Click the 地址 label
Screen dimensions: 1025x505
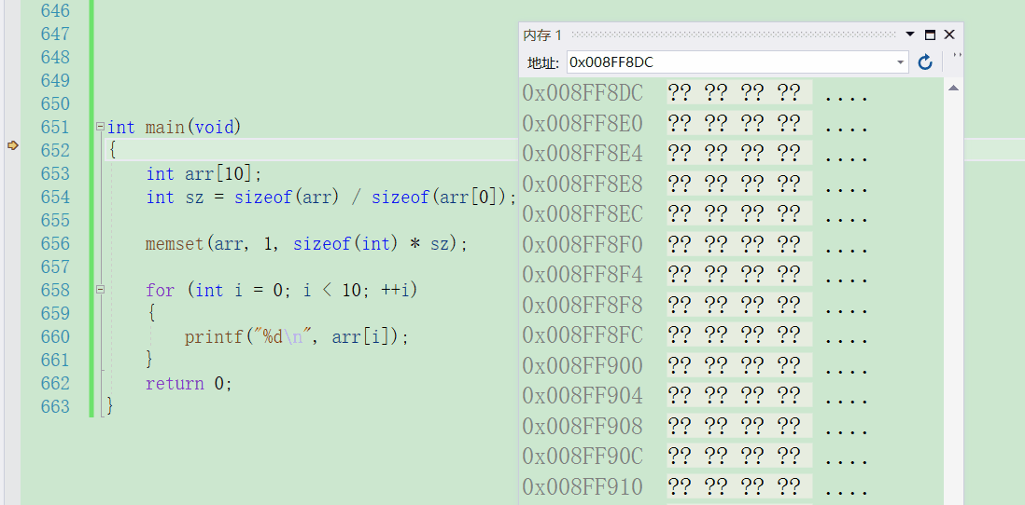pyautogui.click(x=543, y=63)
